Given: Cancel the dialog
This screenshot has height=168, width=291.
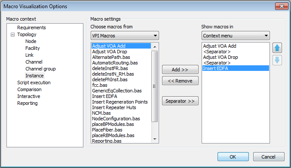Looking at the screenshot, I should (269, 157).
